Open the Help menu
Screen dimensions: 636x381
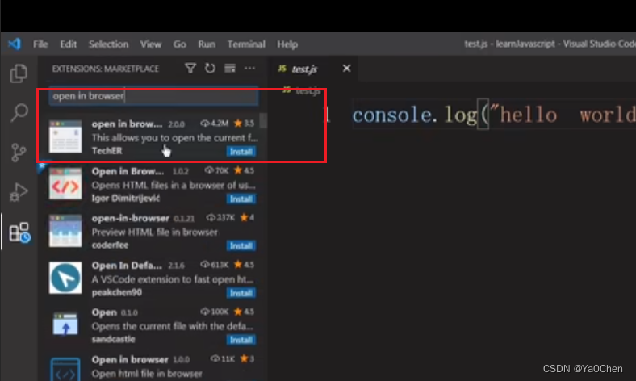(287, 44)
